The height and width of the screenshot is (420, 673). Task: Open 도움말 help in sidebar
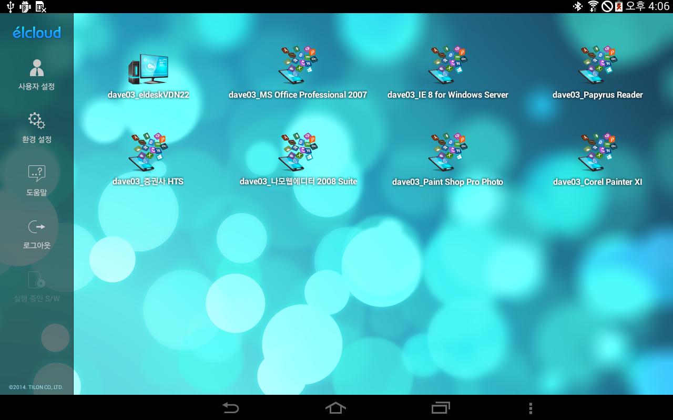[37, 181]
